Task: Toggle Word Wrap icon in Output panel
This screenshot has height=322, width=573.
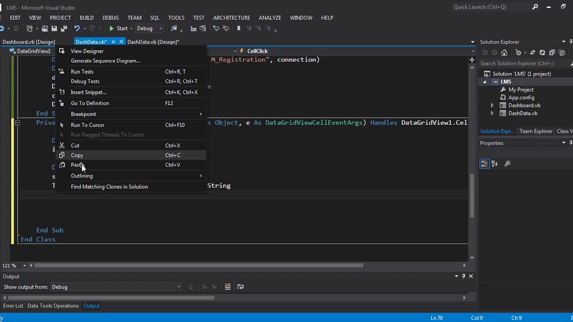Action: coord(240,287)
